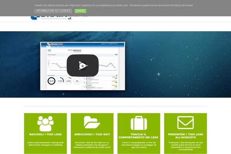Open ARRICCHISCI I TUOI DATI heading
This screenshot has height=154, width=231.
click(x=92, y=134)
